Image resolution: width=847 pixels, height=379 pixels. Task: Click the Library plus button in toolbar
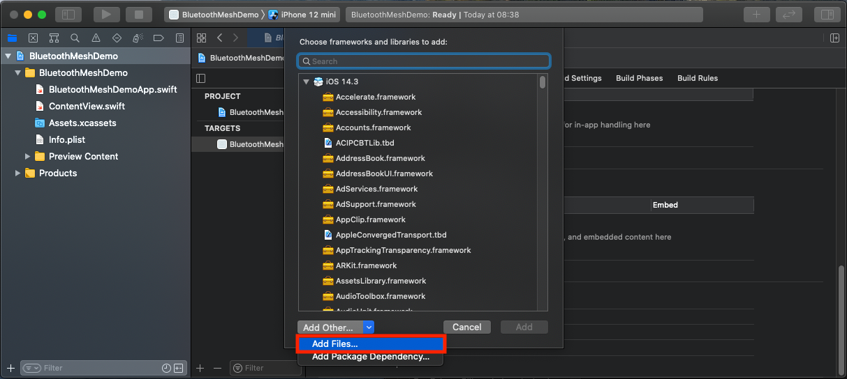(x=756, y=15)
